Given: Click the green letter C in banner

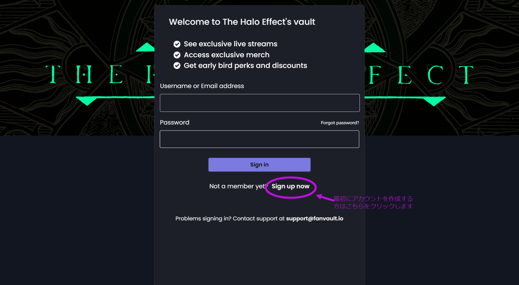Looking at the screenshot, I should (x=435, y=75).
